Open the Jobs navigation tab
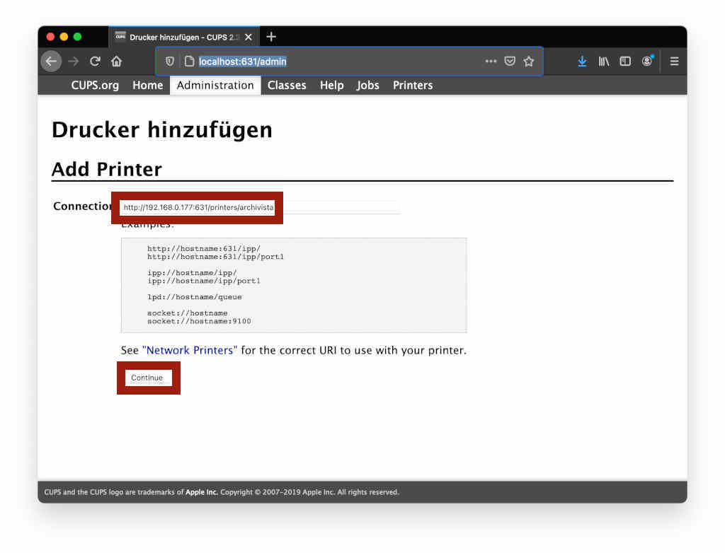The width and height of the screenshot is (725, 553). pos(367,85)
